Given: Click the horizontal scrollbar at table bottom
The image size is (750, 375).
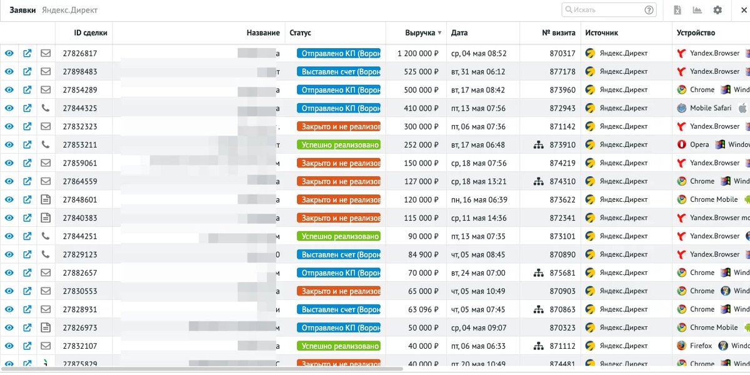Looking at the screenshot, I should pyautogui.click(x=203, y=369).
